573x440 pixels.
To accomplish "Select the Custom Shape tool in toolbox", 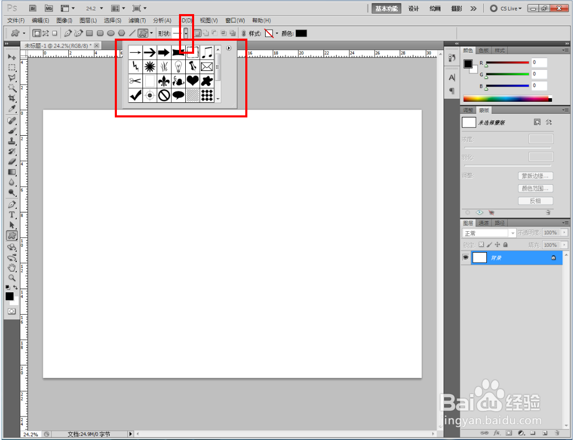I will point(11,235).
